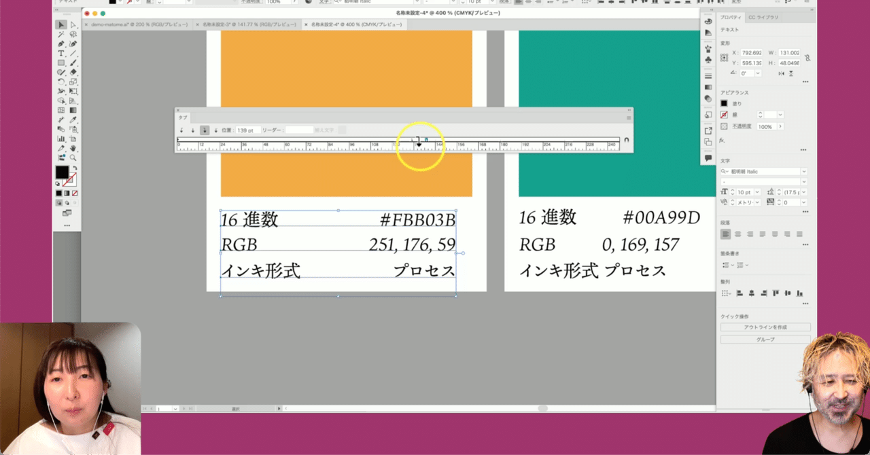
Task: Show more Appearance options ellipsis
Action: [x=803, y=150]
